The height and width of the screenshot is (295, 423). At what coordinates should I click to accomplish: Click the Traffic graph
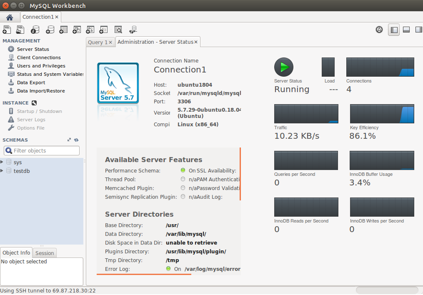tap(306, 114)
